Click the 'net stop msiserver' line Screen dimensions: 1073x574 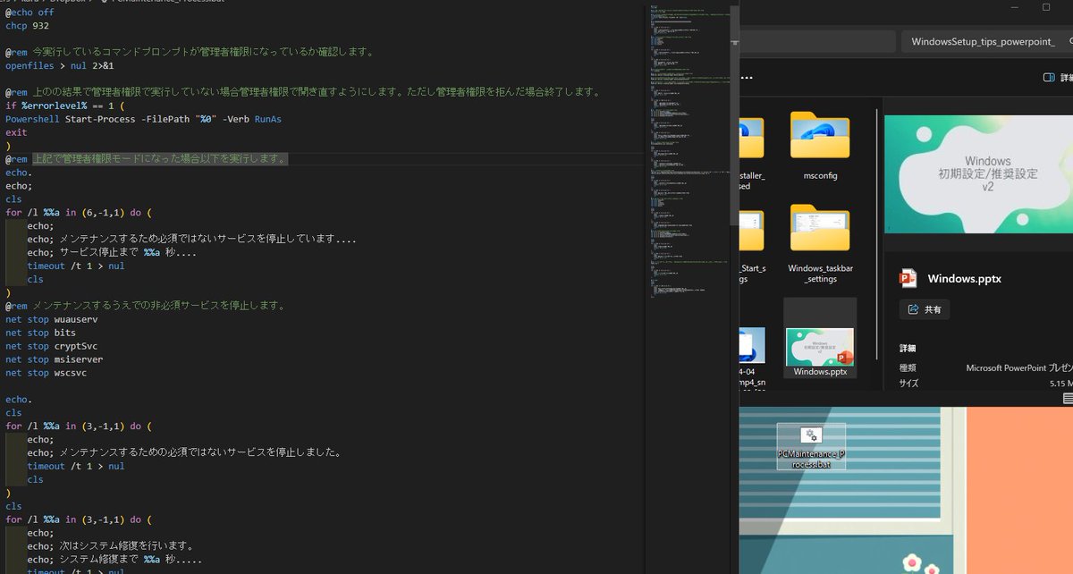click(x=54, y=359)
